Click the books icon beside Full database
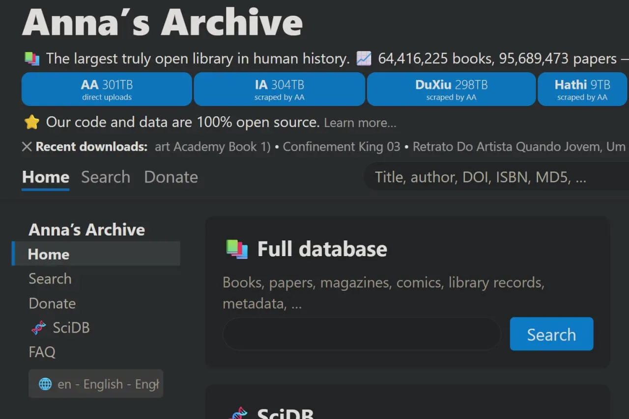 pos(237,249)
